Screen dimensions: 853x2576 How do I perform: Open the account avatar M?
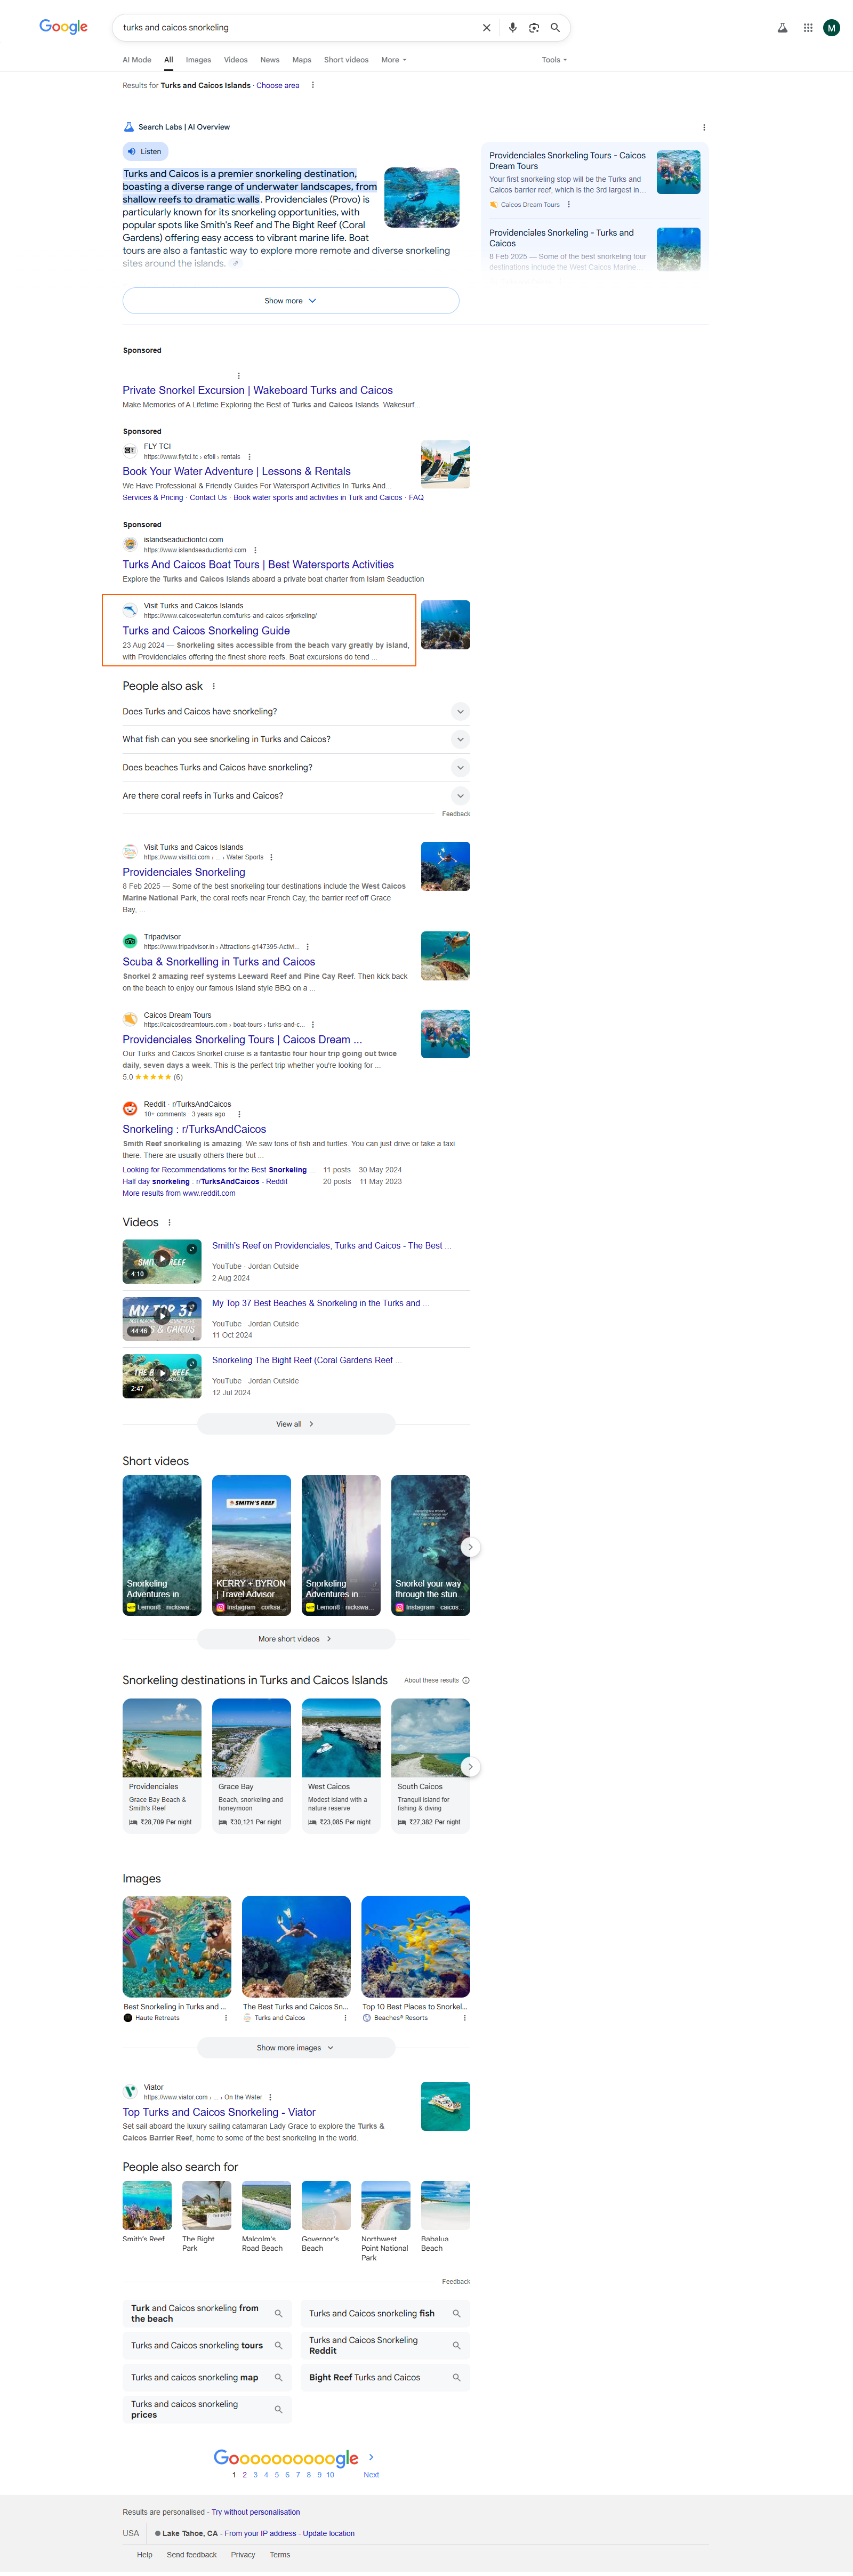831,28
